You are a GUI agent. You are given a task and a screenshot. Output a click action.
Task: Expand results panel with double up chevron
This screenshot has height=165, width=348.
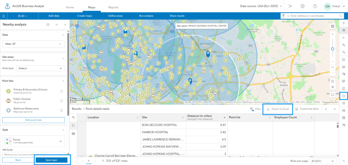point(326,109)
